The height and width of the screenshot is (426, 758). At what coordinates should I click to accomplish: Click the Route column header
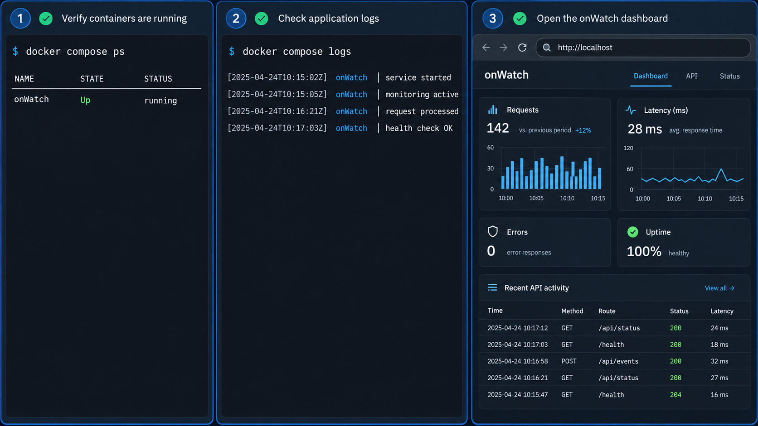(x=607, y=311)
